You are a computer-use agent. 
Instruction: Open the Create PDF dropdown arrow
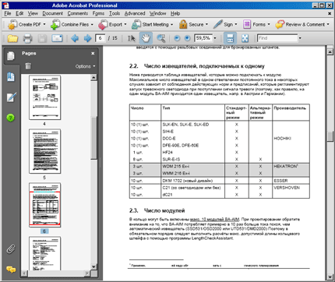pos(44,24)
